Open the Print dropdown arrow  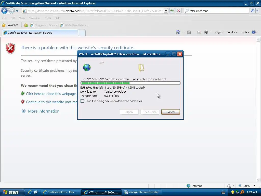[x=211, y=32]
